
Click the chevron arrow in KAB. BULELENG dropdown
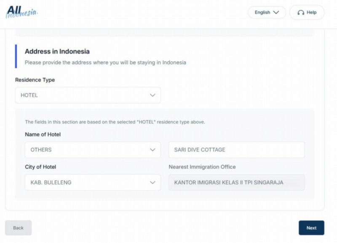tap(152, 182)
